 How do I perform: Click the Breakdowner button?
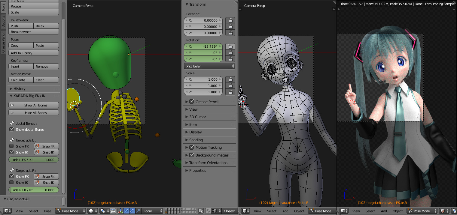click(x=34, y=32)
